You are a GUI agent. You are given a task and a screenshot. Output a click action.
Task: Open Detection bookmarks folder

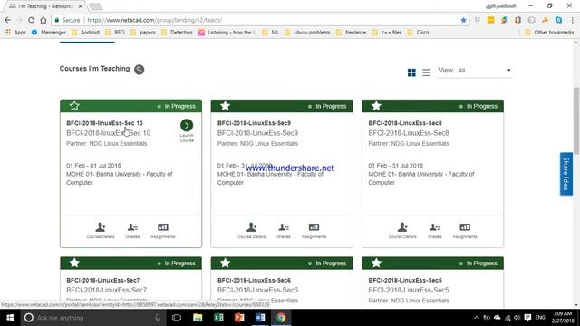point(178,33)
